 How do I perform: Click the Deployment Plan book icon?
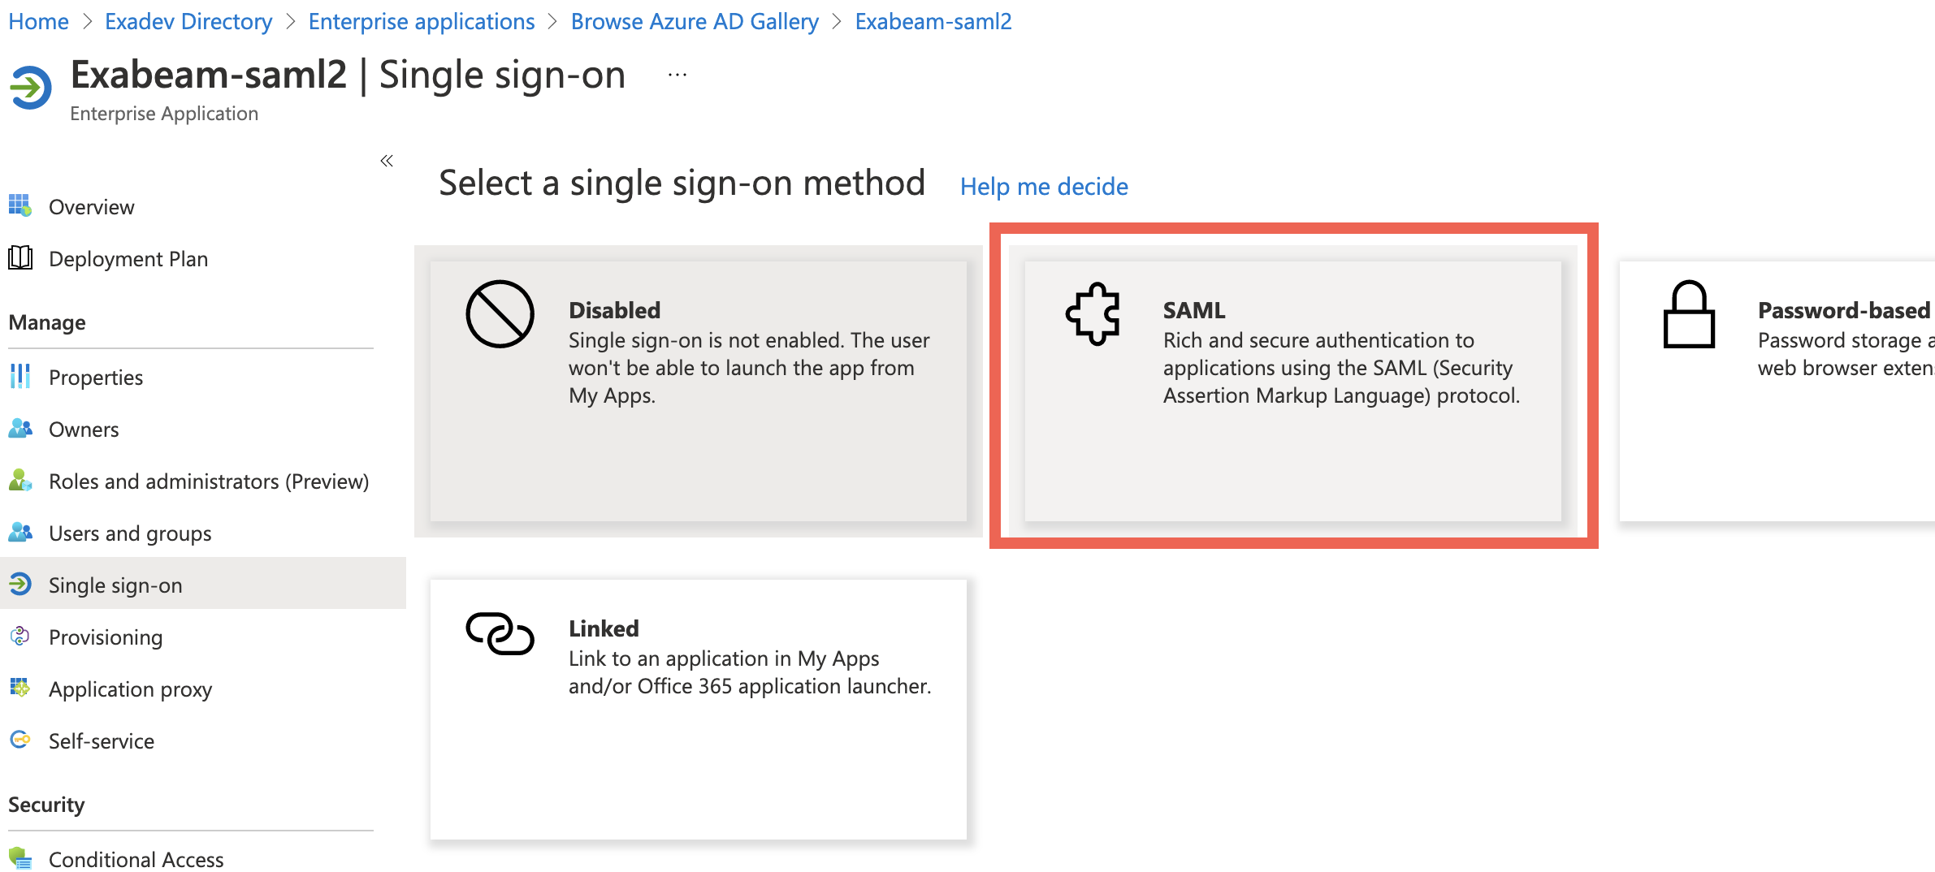tap(20, 257)
